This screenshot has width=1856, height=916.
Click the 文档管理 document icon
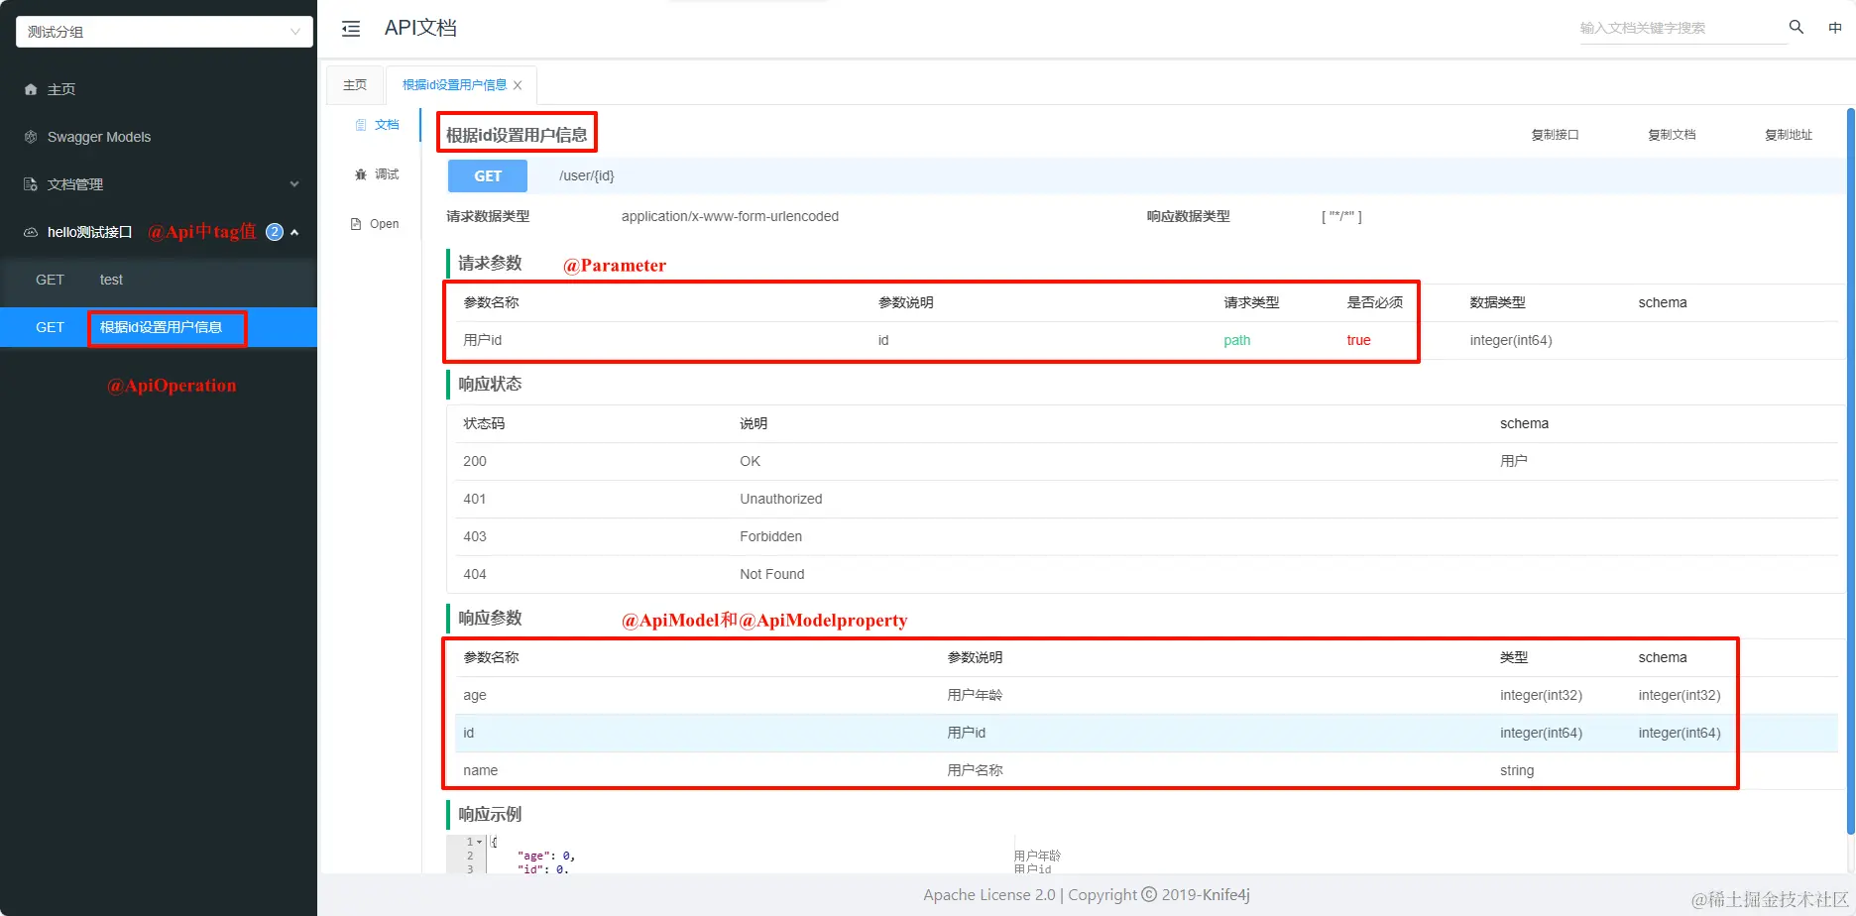(31, 184)
